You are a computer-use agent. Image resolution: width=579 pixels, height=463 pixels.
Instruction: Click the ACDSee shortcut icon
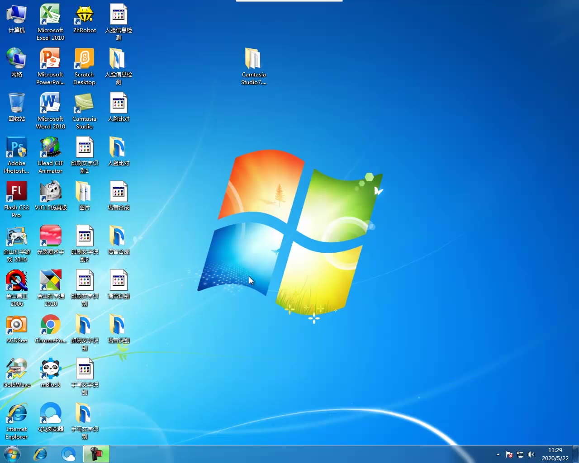point(17,329)
